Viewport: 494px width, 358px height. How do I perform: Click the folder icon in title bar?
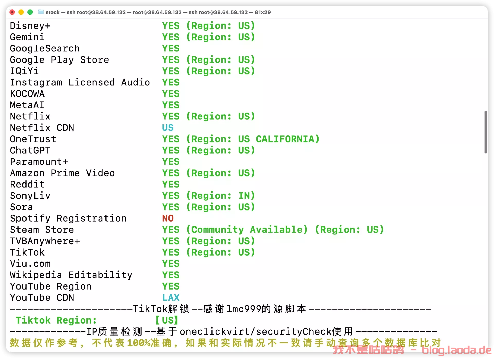click(41, 12)
